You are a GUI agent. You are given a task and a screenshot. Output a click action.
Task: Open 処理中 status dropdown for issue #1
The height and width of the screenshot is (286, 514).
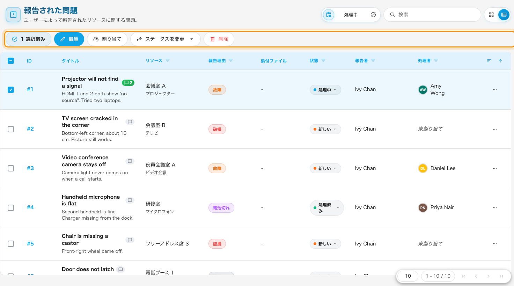coord(325,90)
